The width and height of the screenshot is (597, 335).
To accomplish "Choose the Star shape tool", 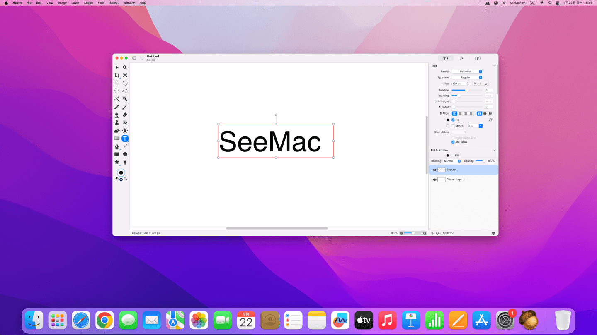I will coord(117,162).
